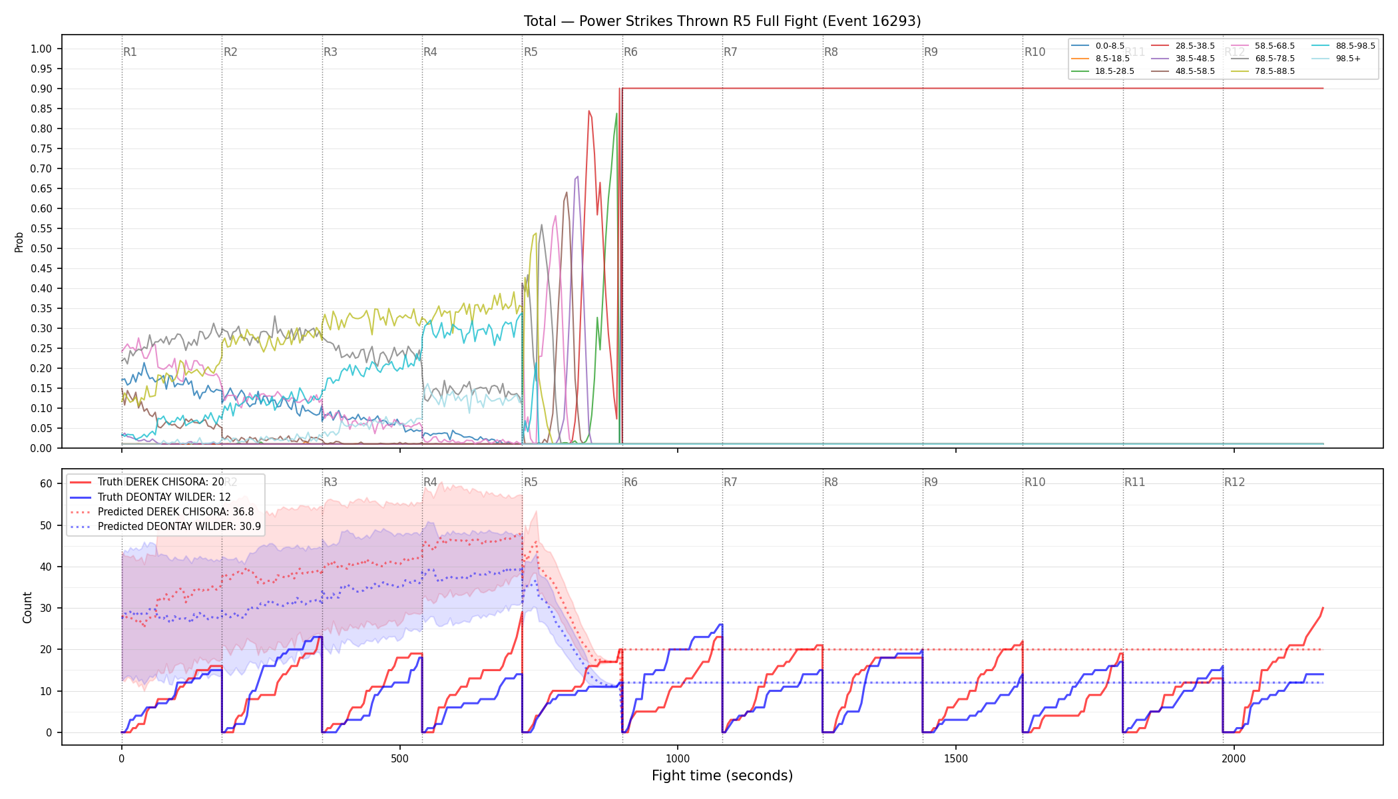The height and width of the screenshot is (799, 1398).
Task: Click the 'Count' y-axis label
Action: [27, 607]
